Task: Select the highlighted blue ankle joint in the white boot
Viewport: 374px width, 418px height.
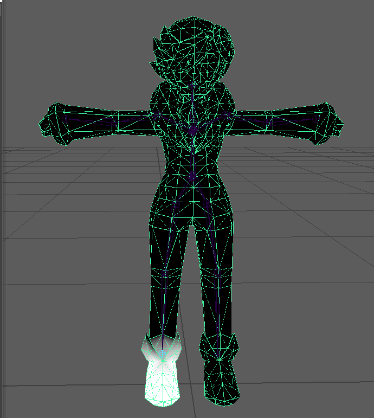Action: [162, 354]
